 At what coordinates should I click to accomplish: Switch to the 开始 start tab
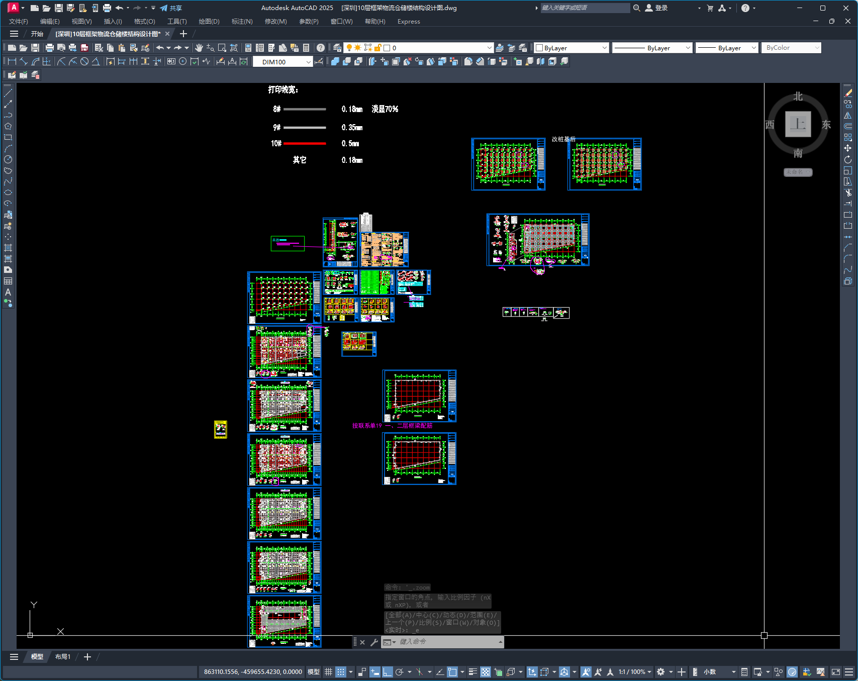tap(37, 34)
